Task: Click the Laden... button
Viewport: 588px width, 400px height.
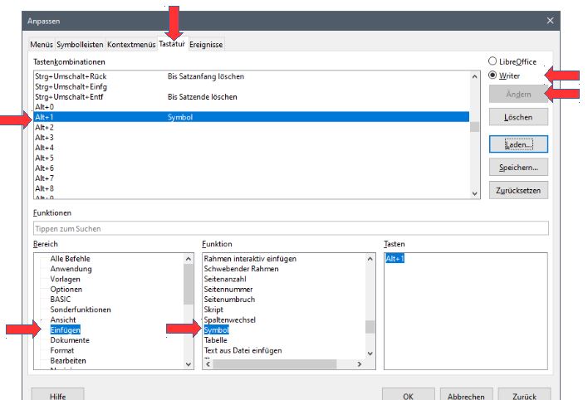Action: [x=518, y=144]
